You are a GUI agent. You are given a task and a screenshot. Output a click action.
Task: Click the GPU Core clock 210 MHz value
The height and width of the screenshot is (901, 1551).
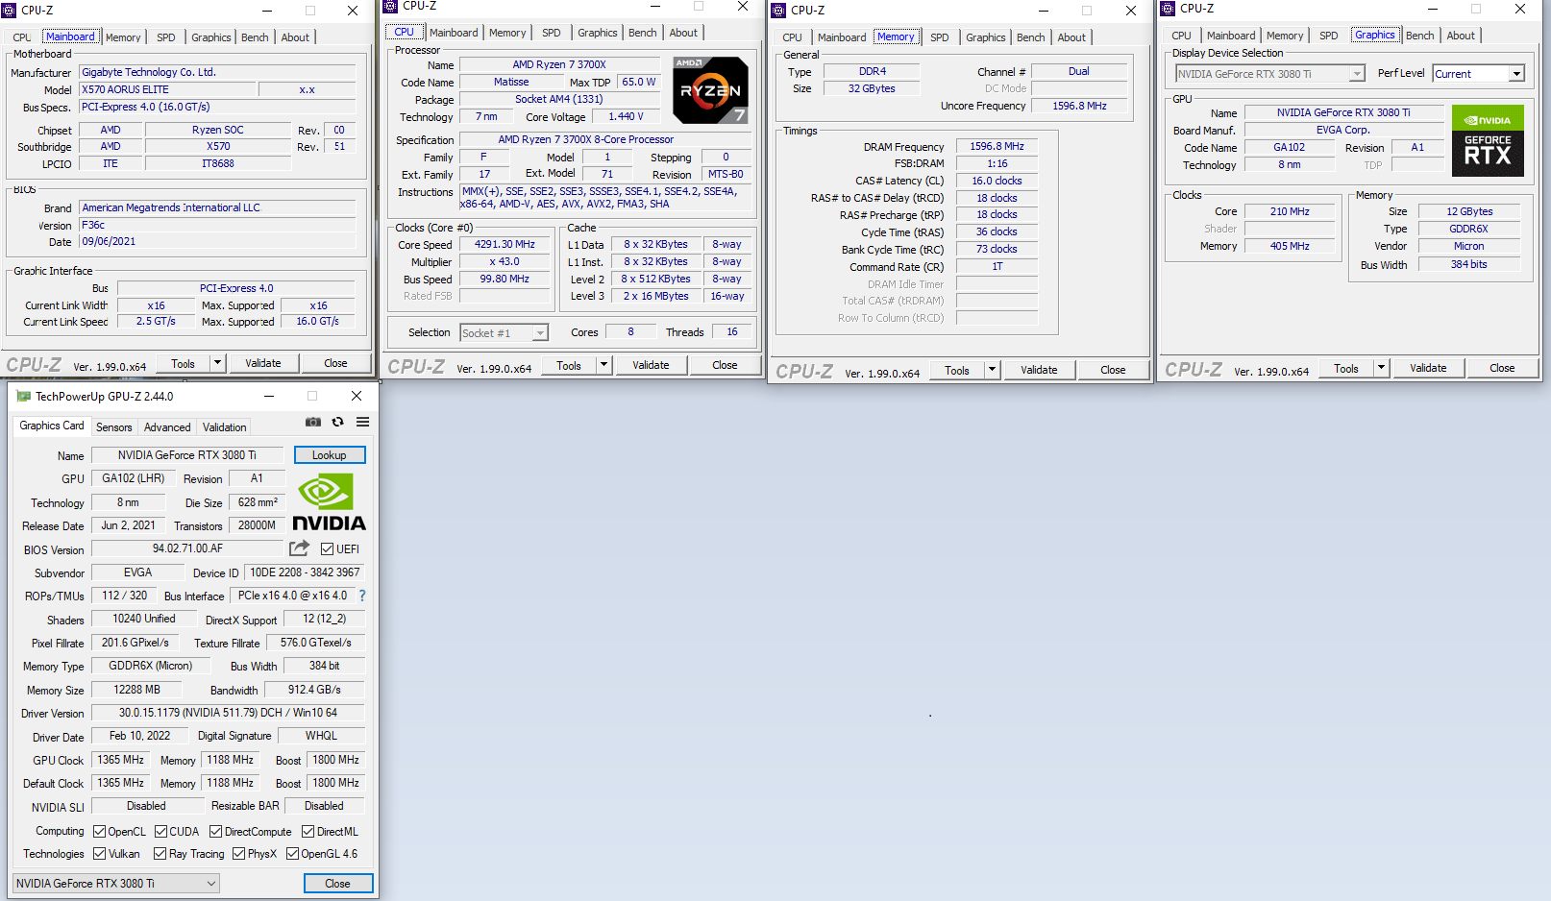pos(1290,211)
